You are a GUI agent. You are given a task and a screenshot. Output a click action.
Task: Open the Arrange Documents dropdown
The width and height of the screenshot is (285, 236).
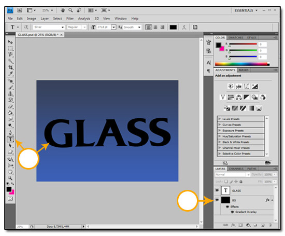point(92,10)
